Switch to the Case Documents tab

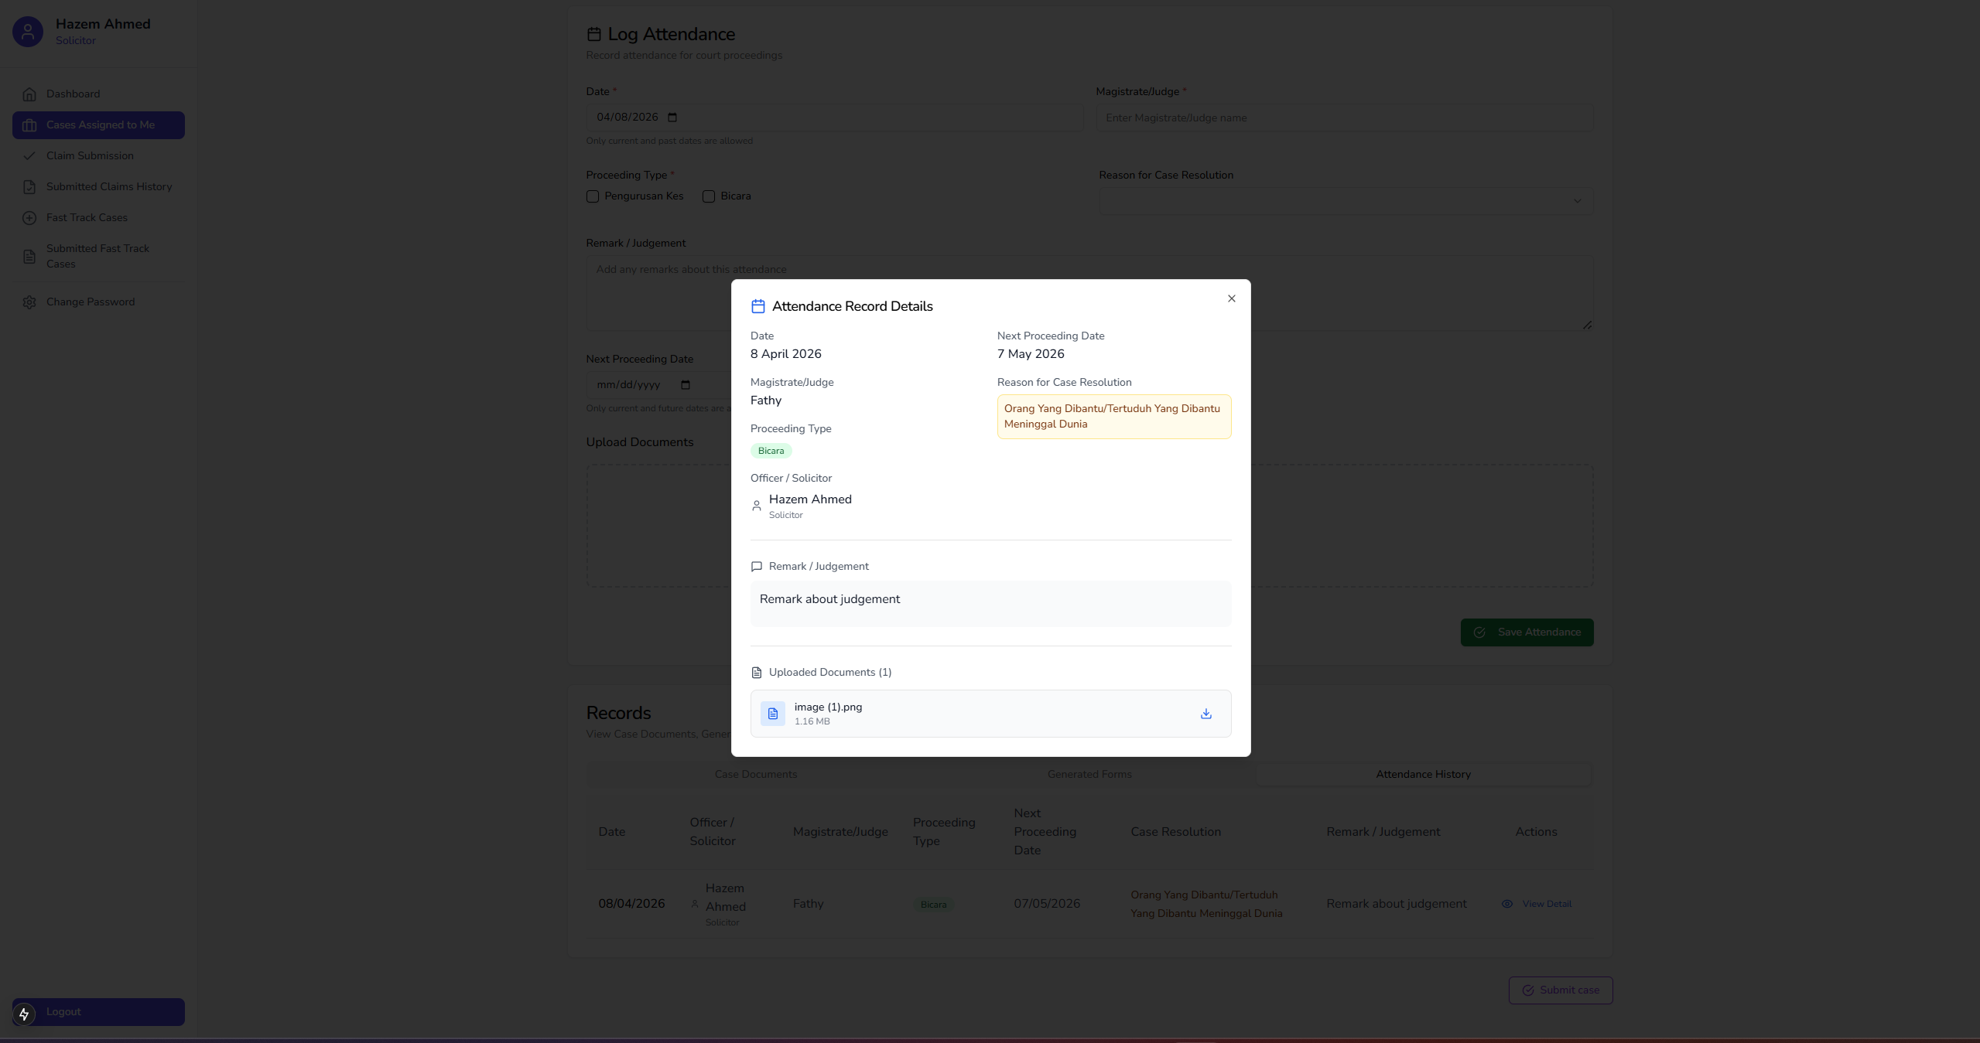click(x=755, y=774)
